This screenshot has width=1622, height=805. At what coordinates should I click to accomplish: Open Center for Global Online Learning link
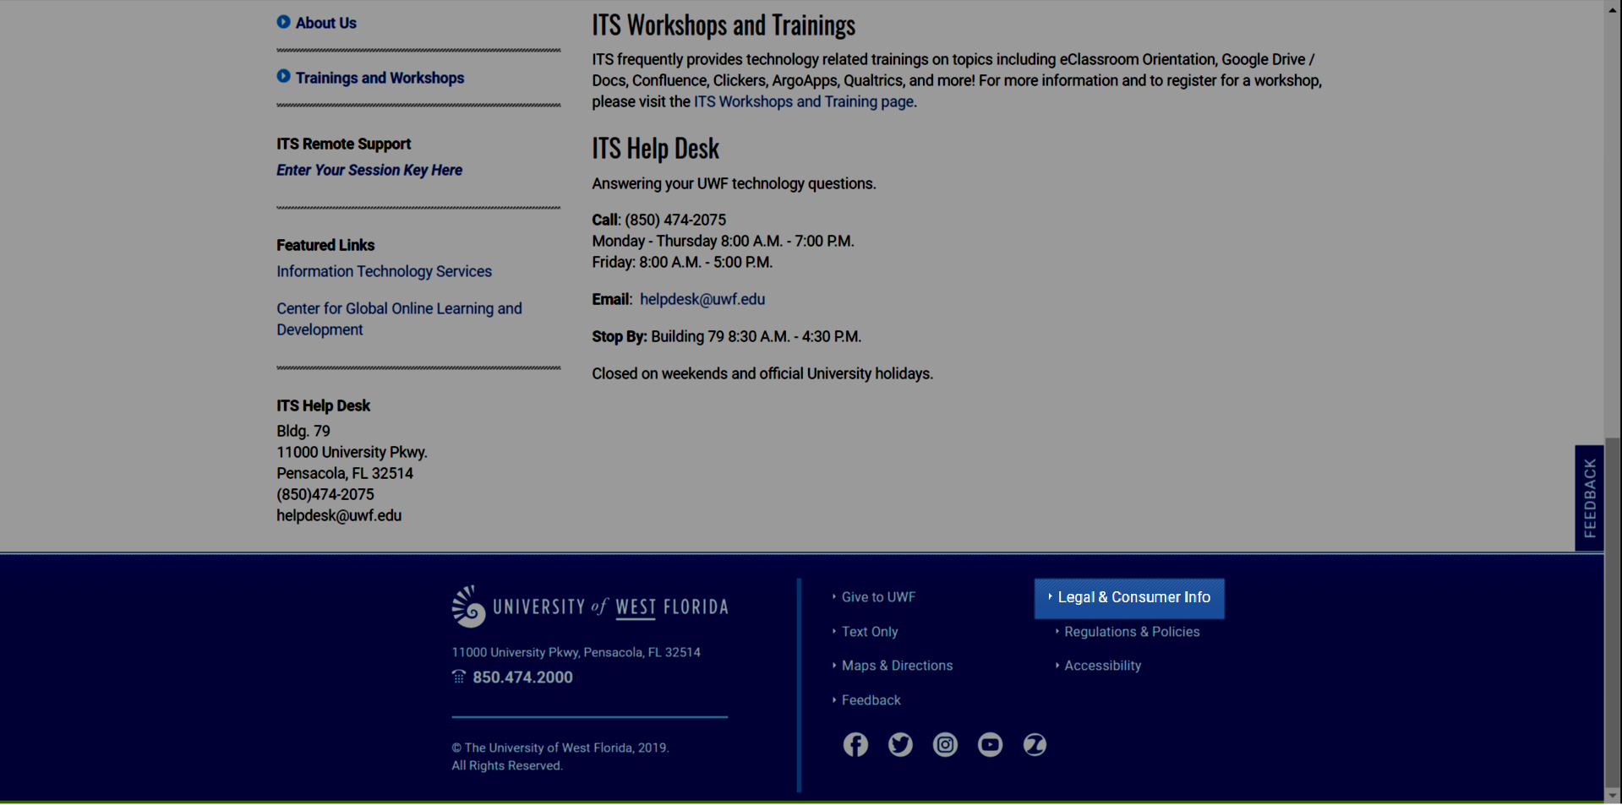coord(399,319)
